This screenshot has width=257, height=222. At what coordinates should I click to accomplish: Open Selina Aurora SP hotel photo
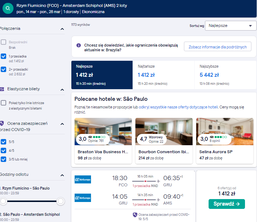(225, 131)
